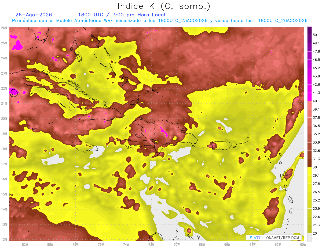Select the '19N' latitude label
Viewport: 322px width, 248px height.
[4, 133]
